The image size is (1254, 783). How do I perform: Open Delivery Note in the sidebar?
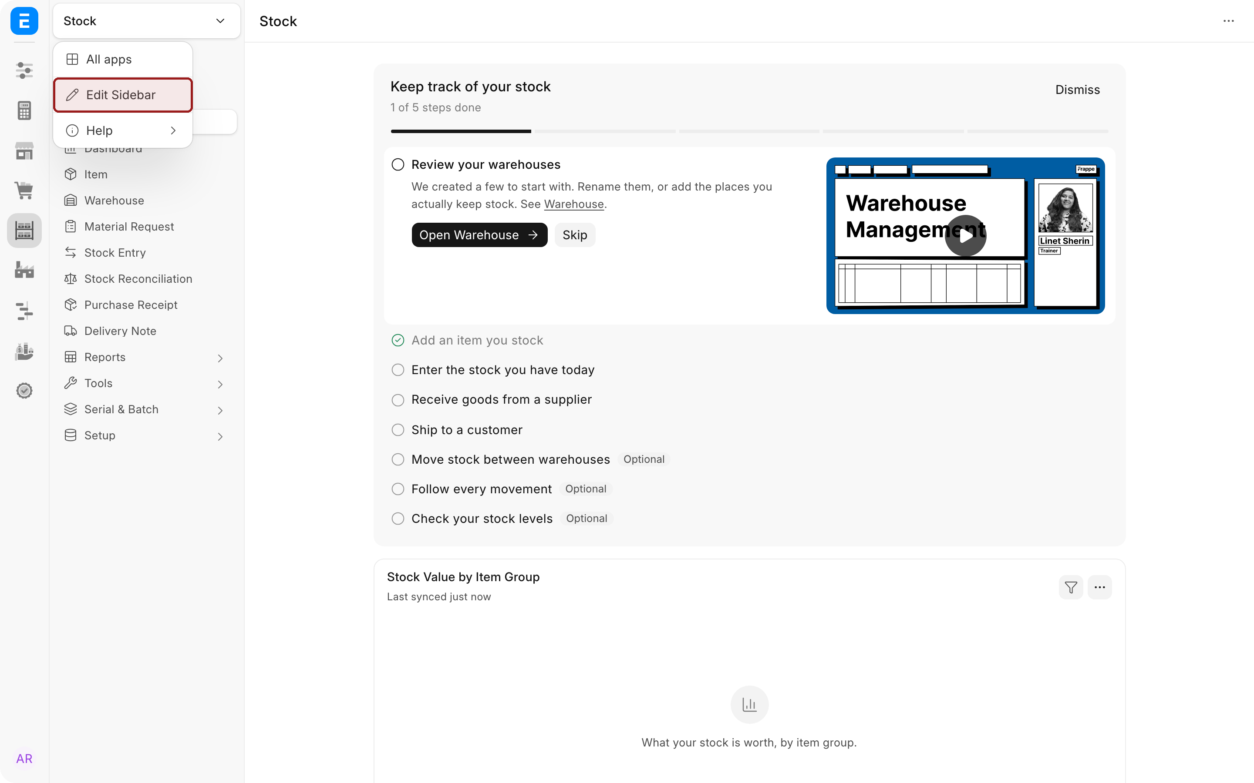point(147,331)
